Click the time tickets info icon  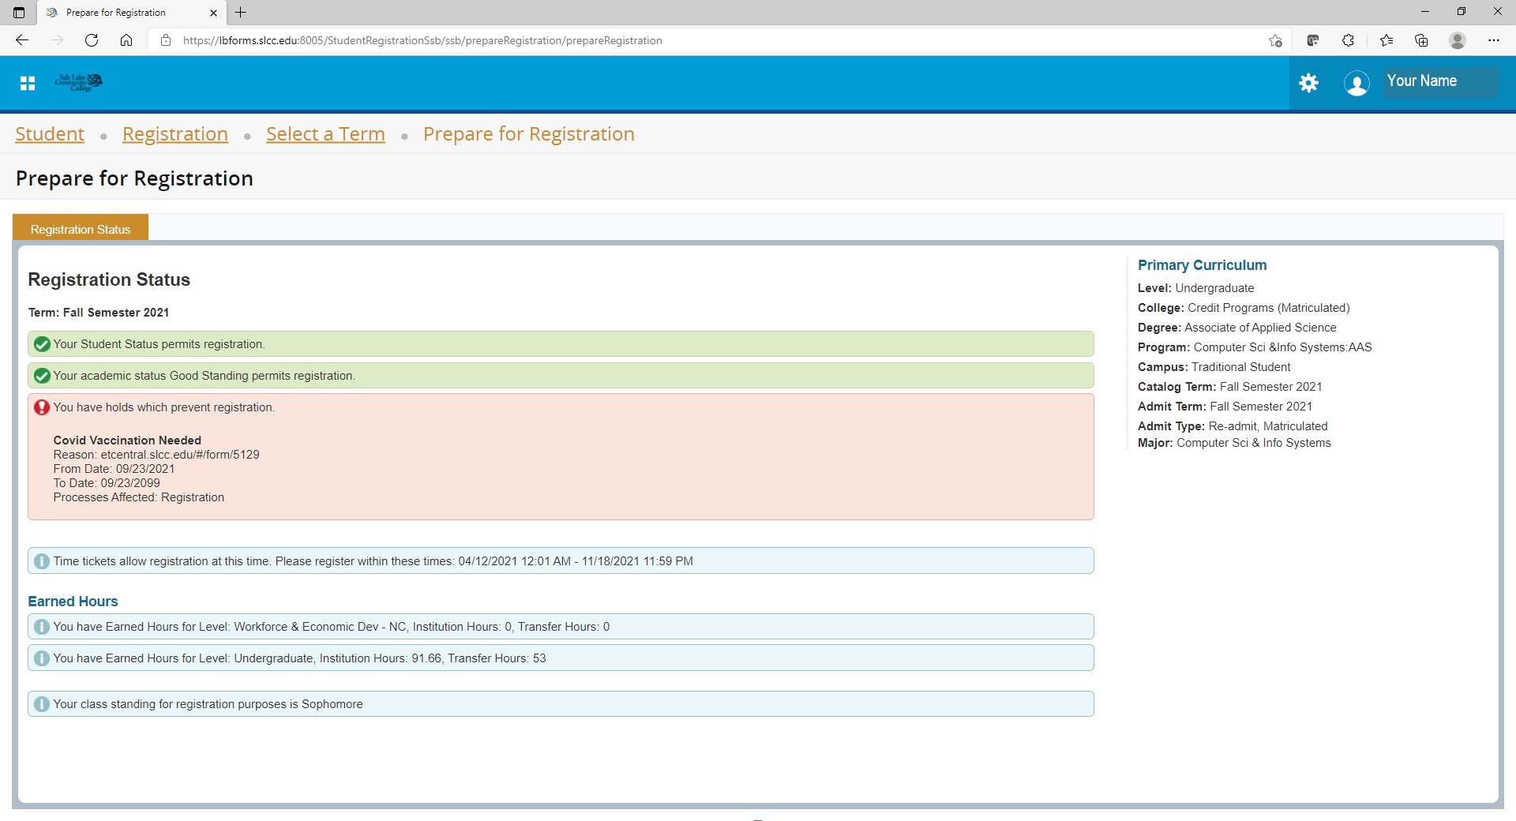coord(42,561)
